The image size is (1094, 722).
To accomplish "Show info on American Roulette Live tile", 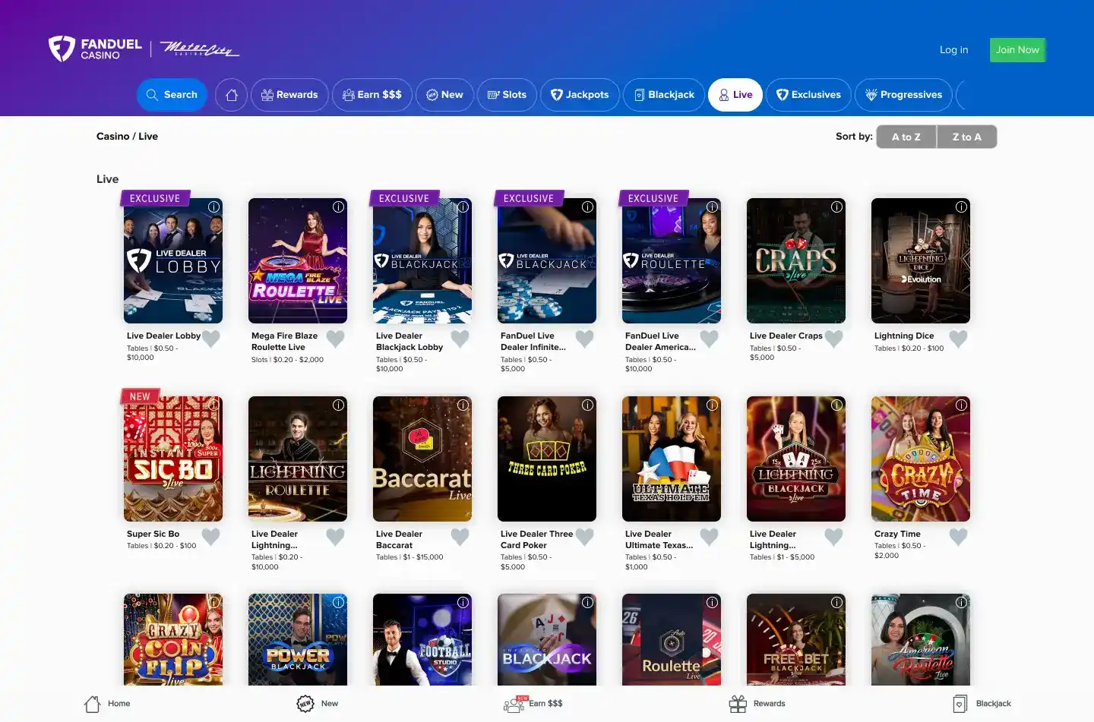I will click(962, 602).
